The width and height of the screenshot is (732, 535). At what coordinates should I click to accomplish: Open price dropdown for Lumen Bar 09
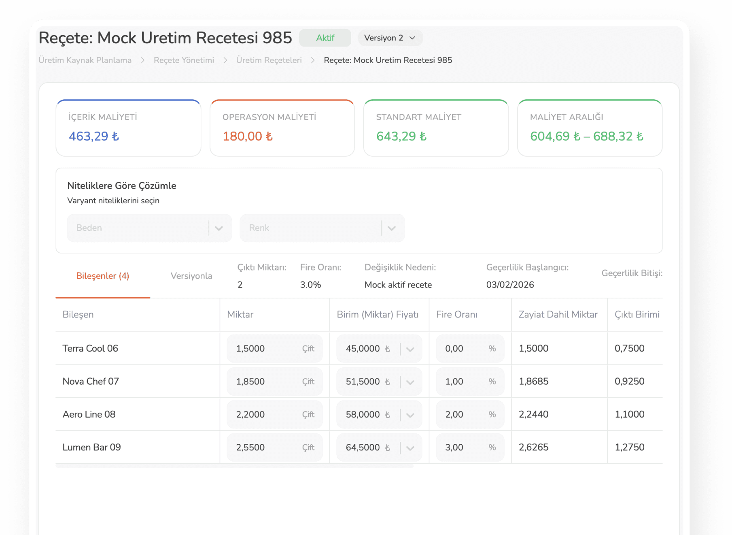click(x=410, y=448)
